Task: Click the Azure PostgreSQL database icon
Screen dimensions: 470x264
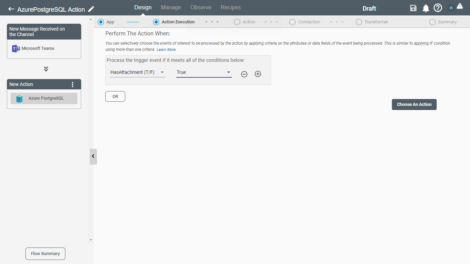Action: pyautogui.click(x=20, y=99)
